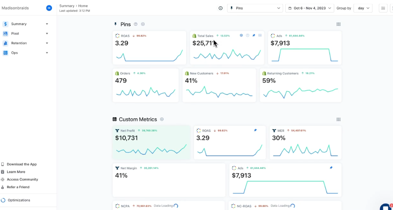Image resolution: width=393 pixels, height=210 pixels.
Task: Click the Madisonbraids store name
Action: pos(15,8)
